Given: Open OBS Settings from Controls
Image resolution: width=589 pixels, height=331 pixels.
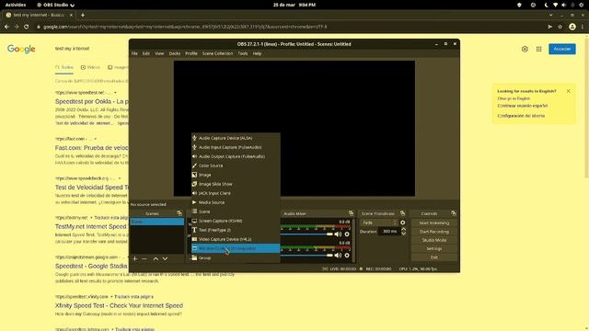Looking at the screenshot, I should 433,249.
